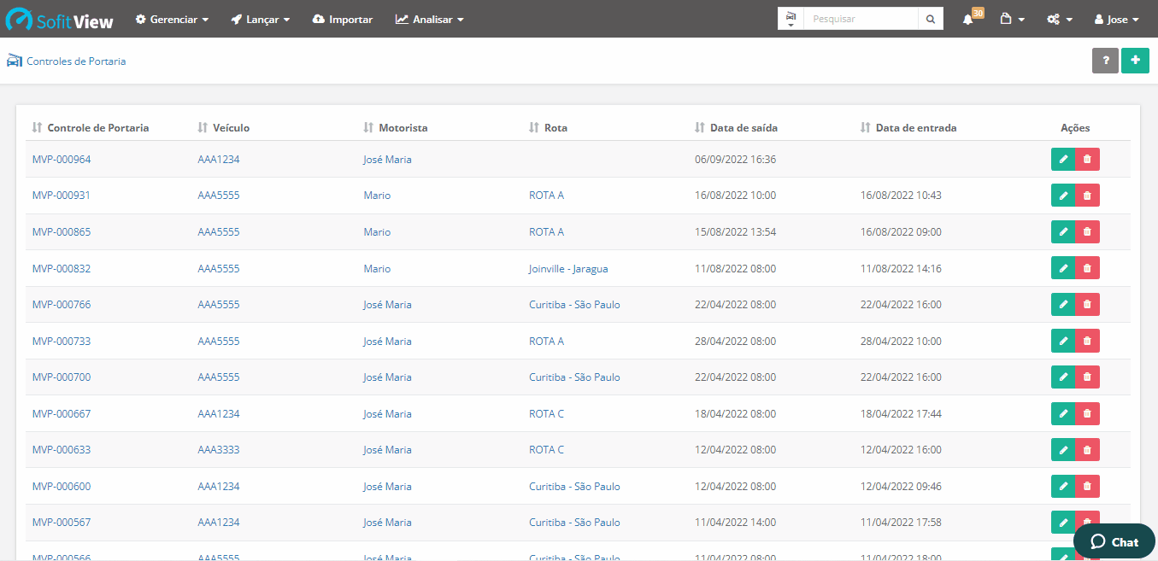Open the settings gears dropdown
Viewport: 1158px width, 561px height.
[1059, 19]
